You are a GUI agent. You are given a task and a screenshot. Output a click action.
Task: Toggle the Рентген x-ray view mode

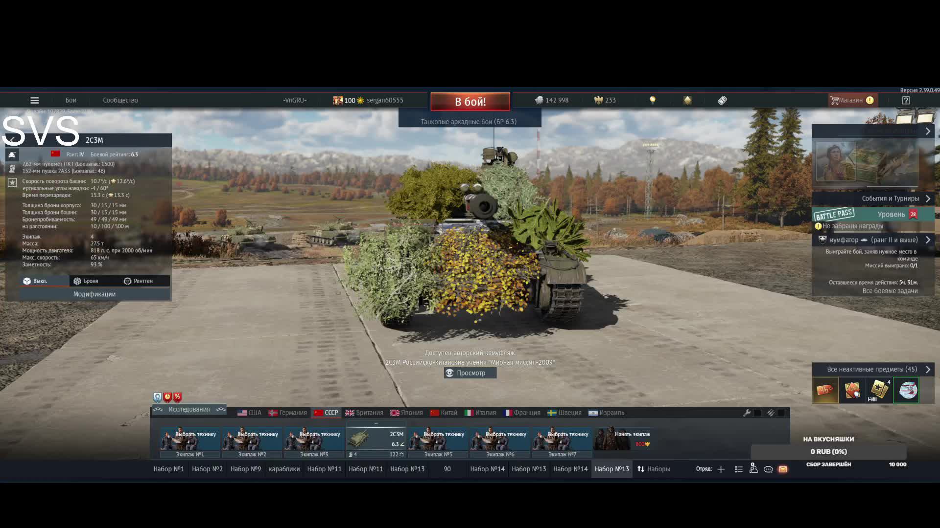(139, 281)
